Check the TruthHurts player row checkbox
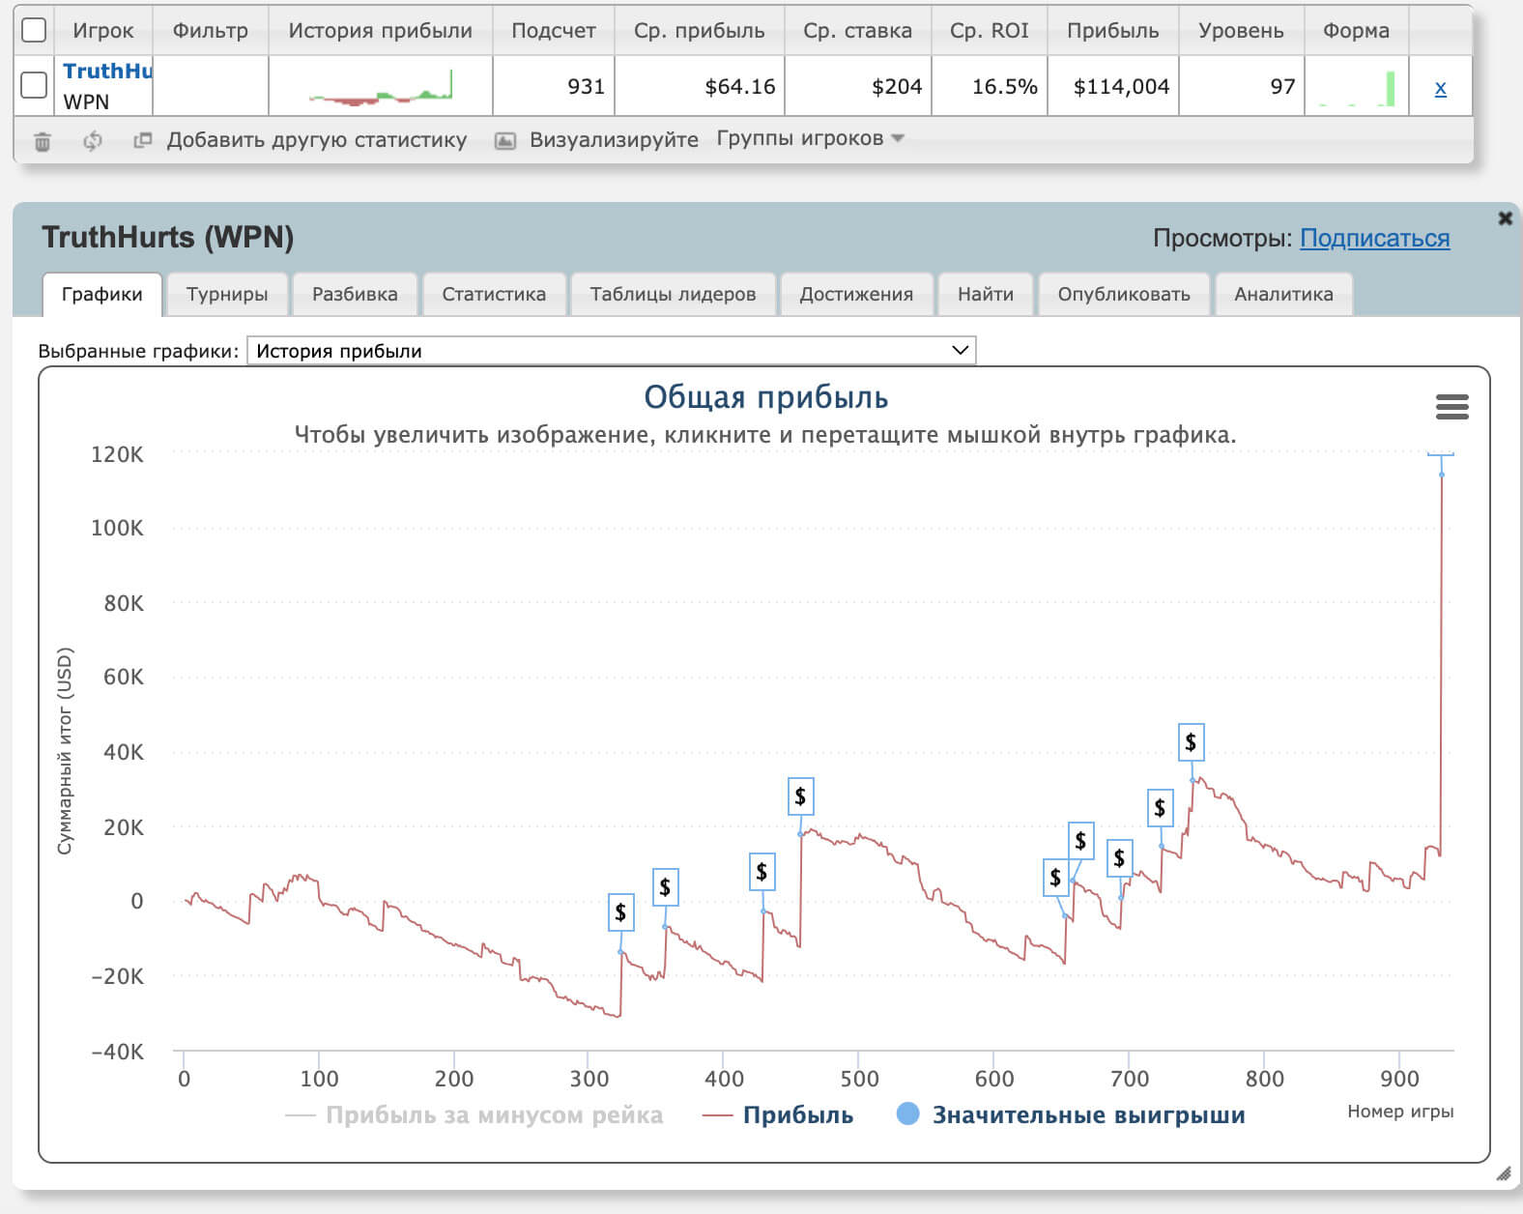 [34, 85]
